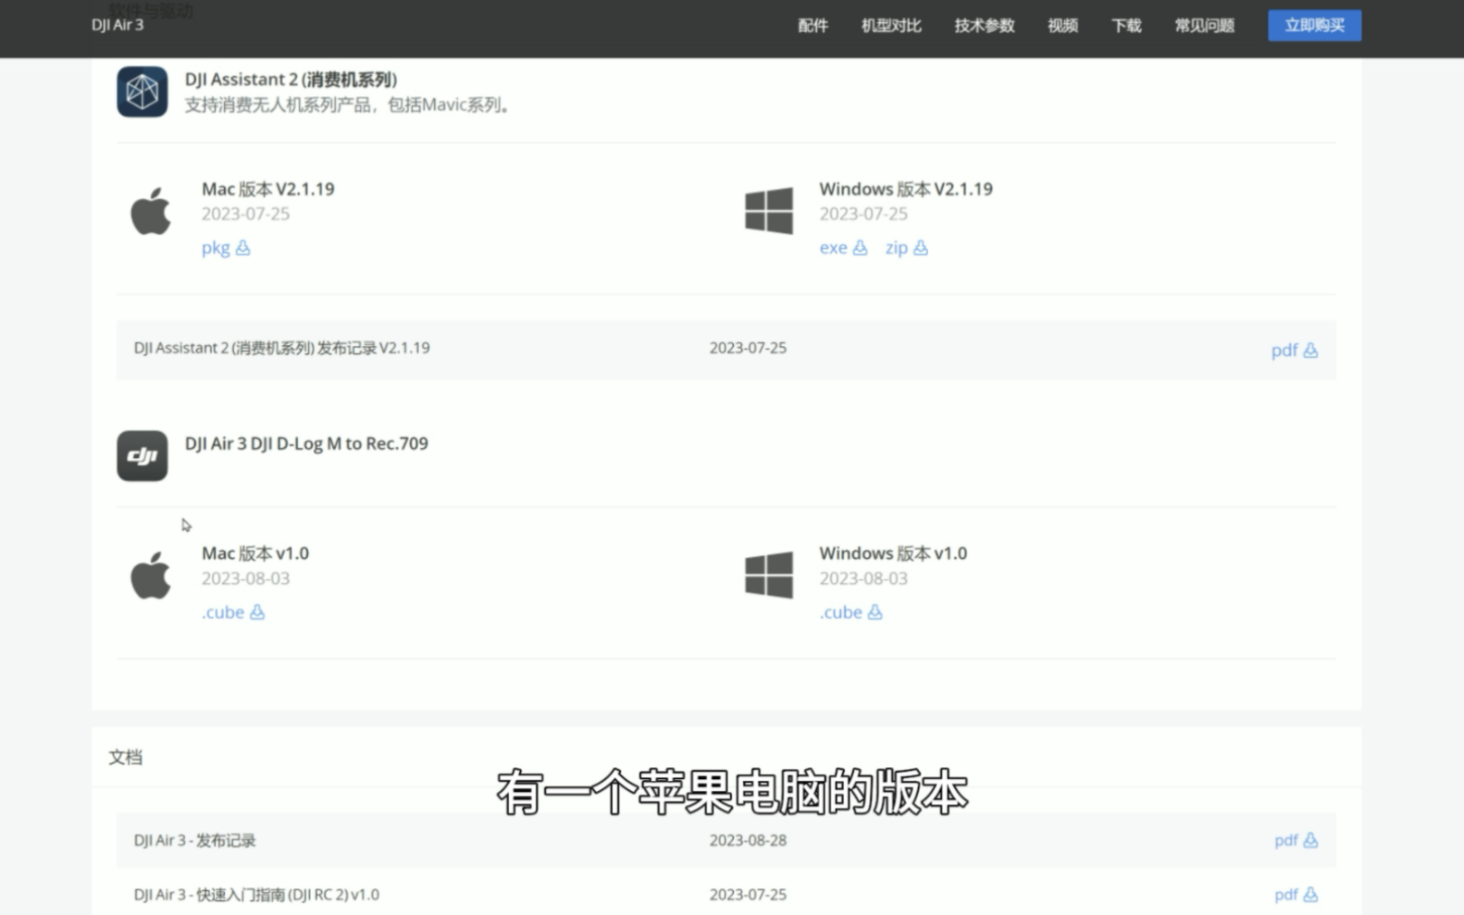This screenshot has width=1464, height=915.
Task: Click the DJI Air 3 - 快速入门指南 row text
Action: (x=256, y=895)
